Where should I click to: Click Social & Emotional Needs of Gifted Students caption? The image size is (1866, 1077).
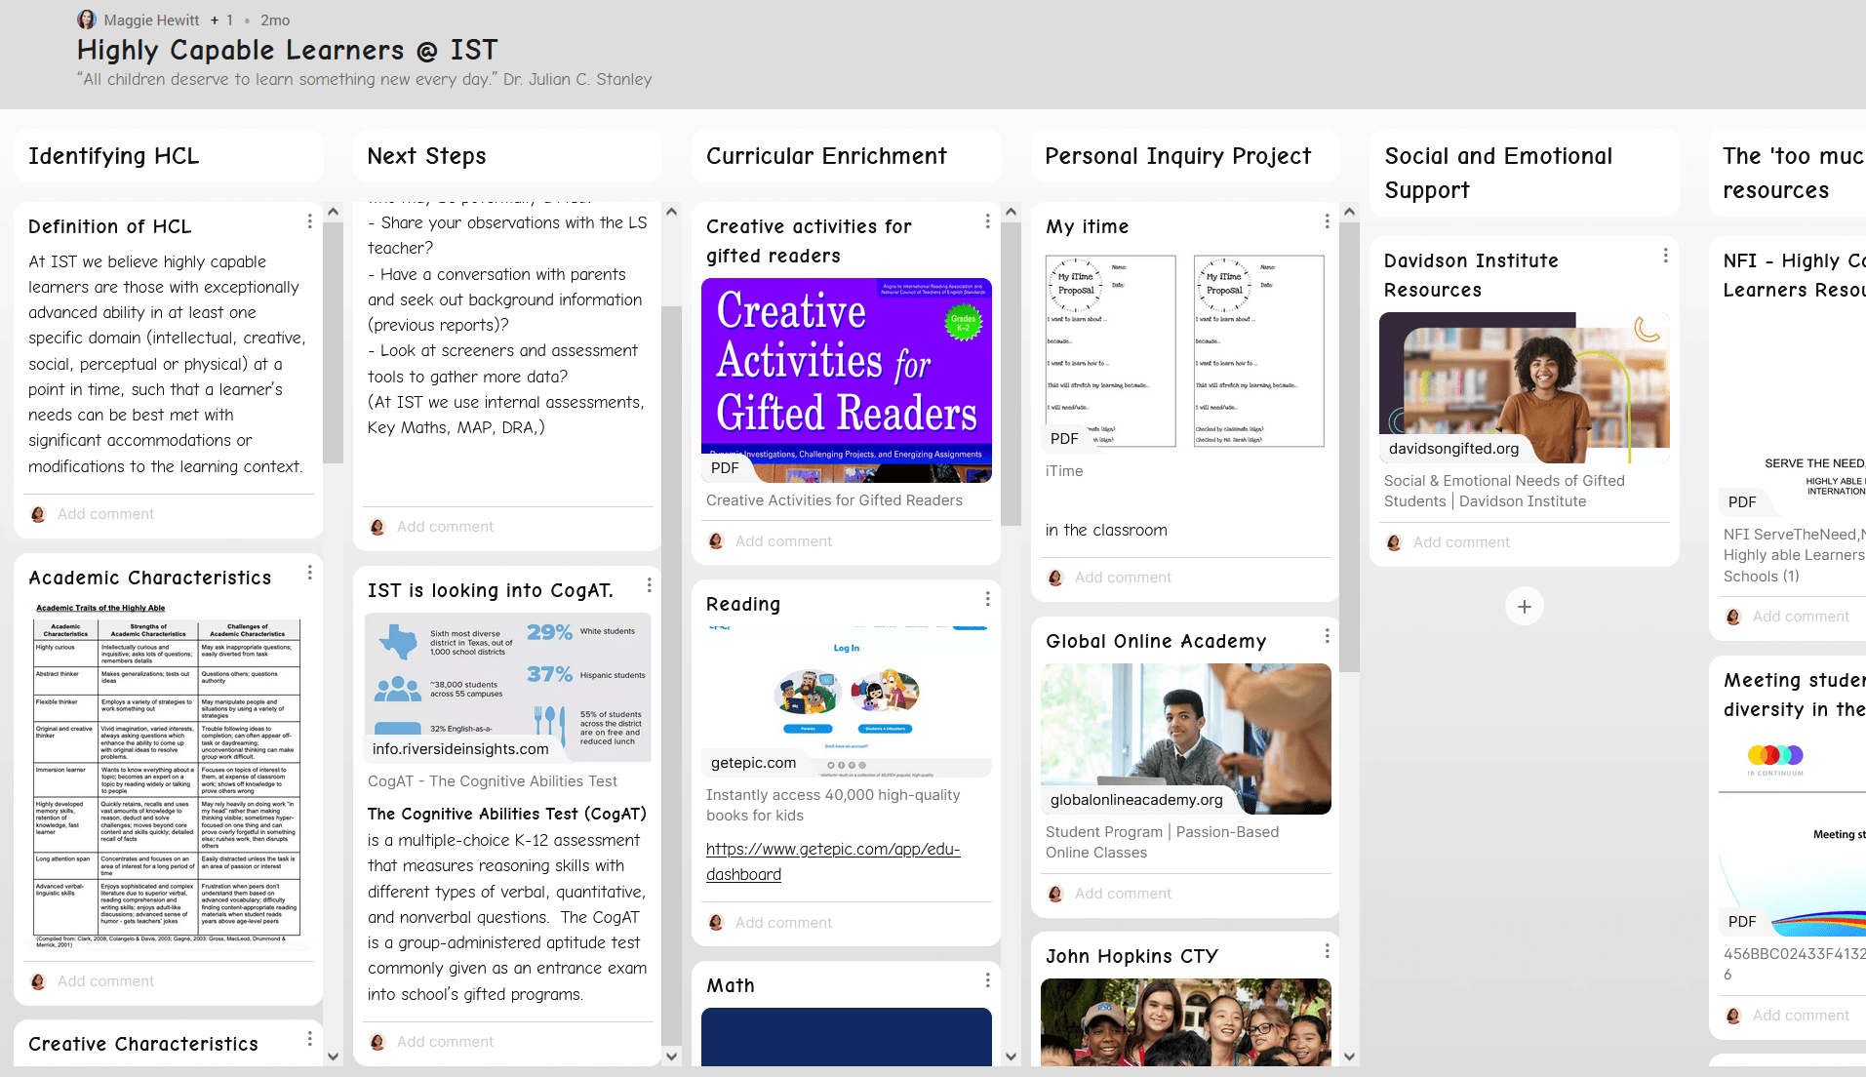1504,491
